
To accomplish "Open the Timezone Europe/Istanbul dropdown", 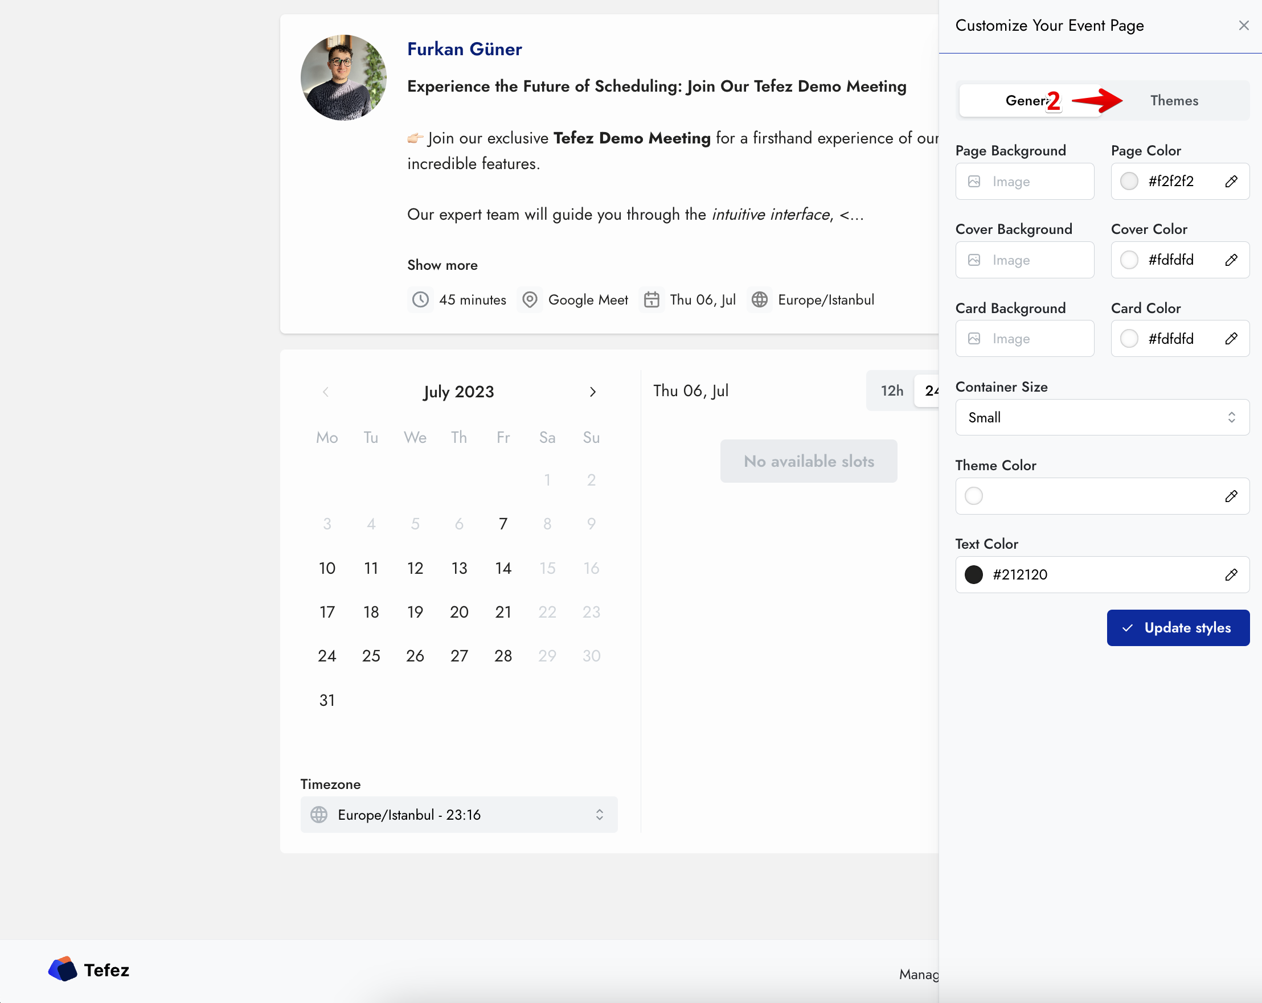I will (x=459, y=815).
